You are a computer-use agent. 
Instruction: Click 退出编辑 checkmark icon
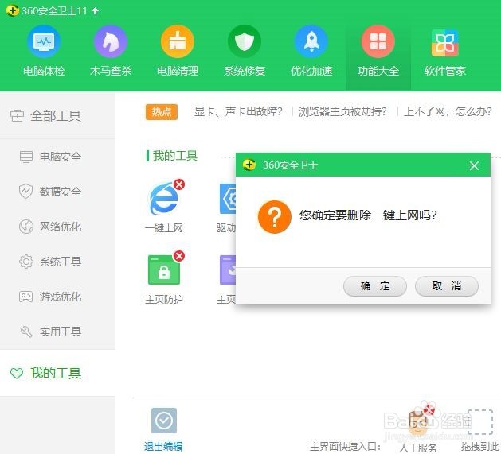coord(164,421)
